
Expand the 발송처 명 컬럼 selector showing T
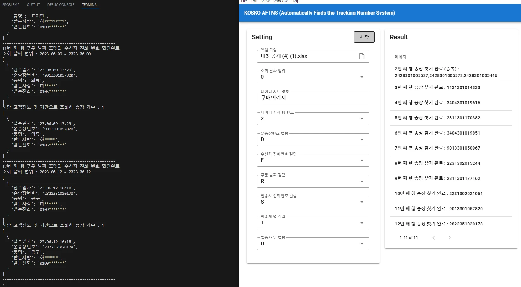pyautogui.click(x=362, y=223)
